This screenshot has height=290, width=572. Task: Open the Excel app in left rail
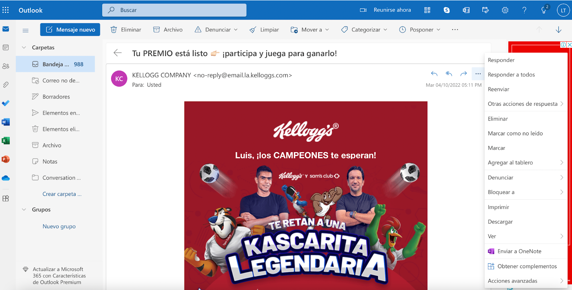(x=6, y=141)
